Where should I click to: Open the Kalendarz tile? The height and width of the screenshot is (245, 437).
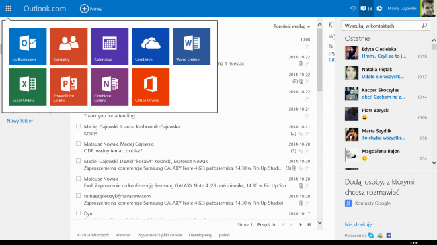[x=110, y=46]
